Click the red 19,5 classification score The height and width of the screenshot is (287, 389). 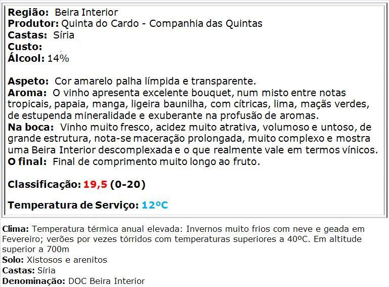95,184
